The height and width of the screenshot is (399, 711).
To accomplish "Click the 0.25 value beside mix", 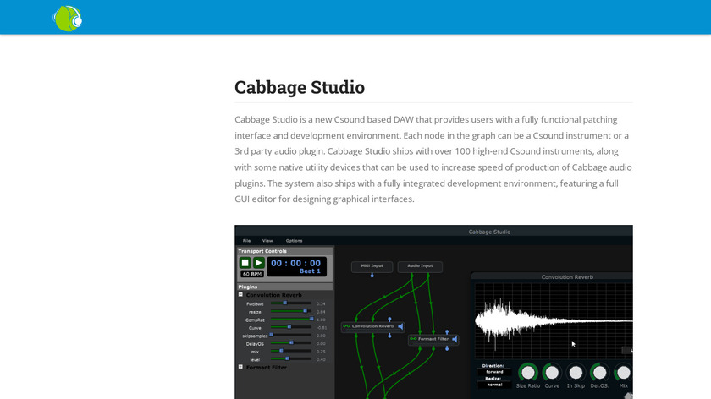I will click(321, 352).
